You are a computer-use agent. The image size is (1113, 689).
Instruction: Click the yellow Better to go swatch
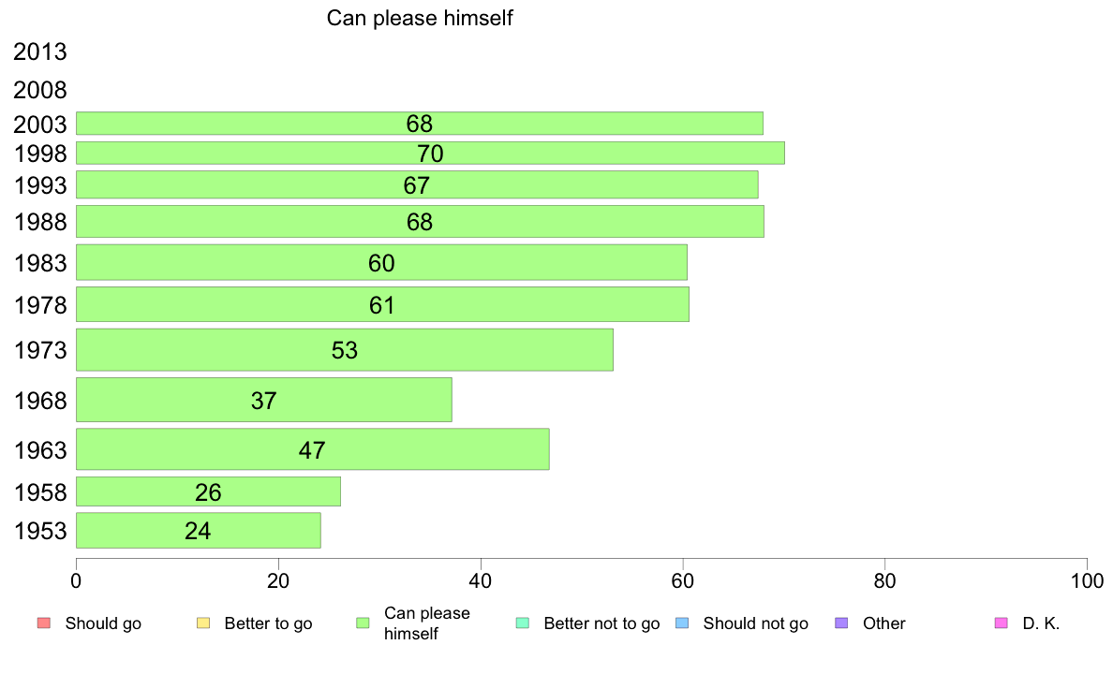coord(203,623)
